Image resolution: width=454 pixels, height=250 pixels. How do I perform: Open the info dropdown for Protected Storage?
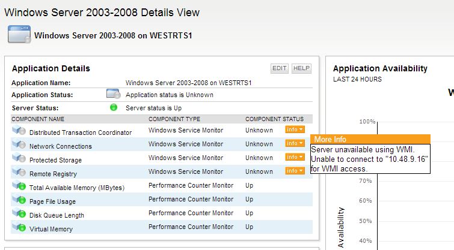(295, 157)
